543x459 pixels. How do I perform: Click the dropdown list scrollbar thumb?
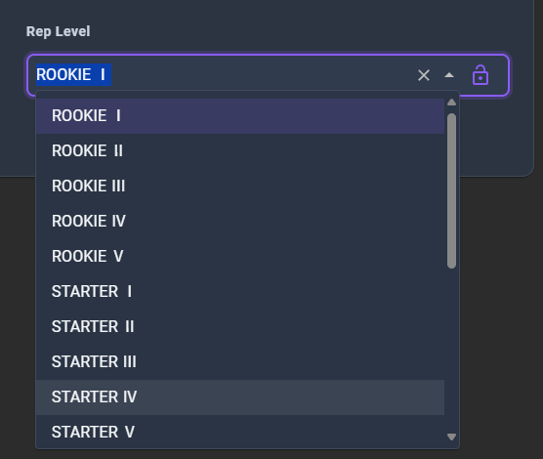[x=451, y=190]
